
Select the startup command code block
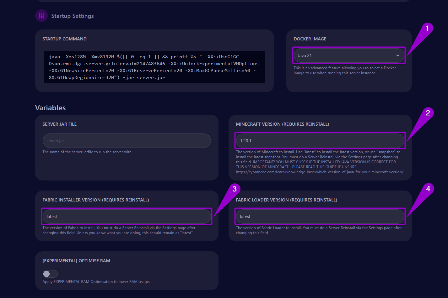pos(154,67)
